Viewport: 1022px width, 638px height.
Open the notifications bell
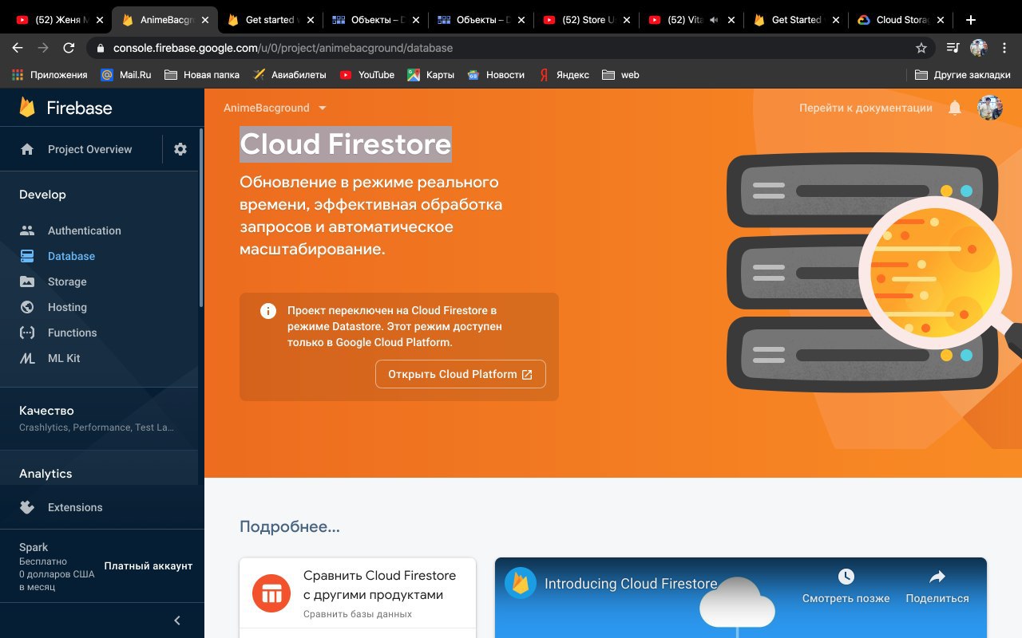(x=955, y=108)
